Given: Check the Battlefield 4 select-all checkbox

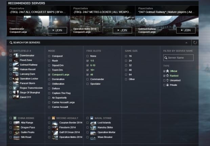Looking at the screenshot, I should point(10,51).
